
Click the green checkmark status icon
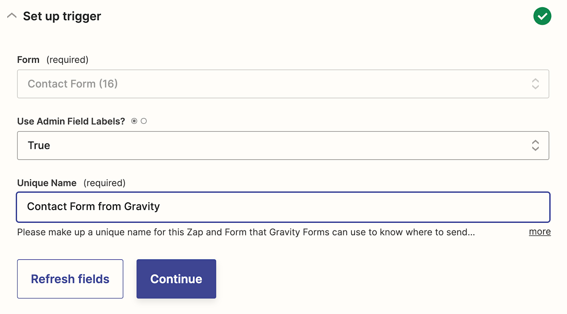542,16
